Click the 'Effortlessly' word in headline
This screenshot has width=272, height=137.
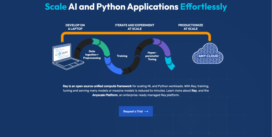[x=203, y=7]
